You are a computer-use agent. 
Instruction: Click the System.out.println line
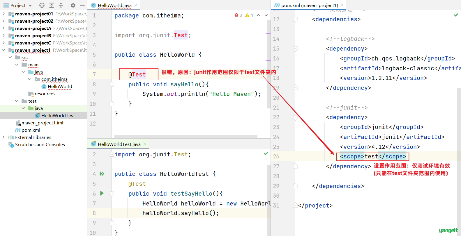pos(202,94)
